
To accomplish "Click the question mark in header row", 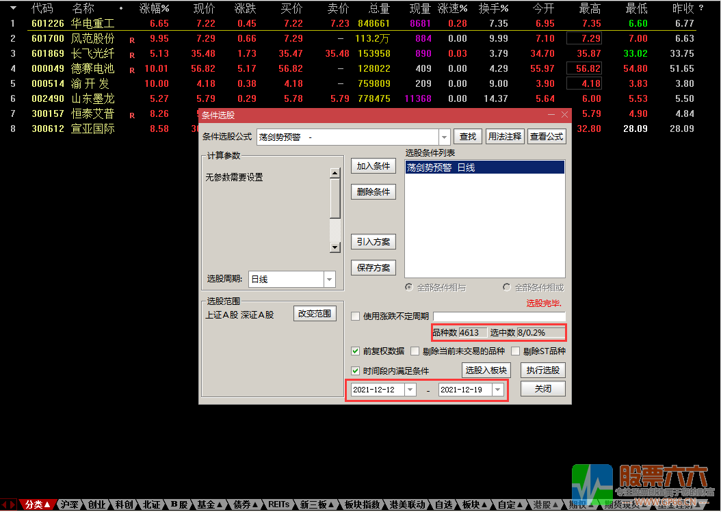I will coord(700,8).
